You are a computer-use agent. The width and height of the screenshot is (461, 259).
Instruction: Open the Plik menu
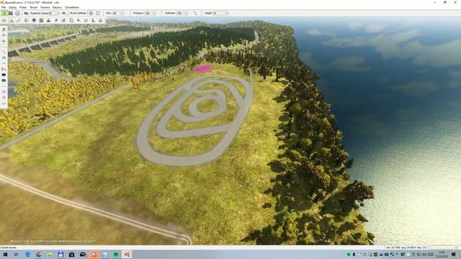pyautogui.click(x=4, y=7)
